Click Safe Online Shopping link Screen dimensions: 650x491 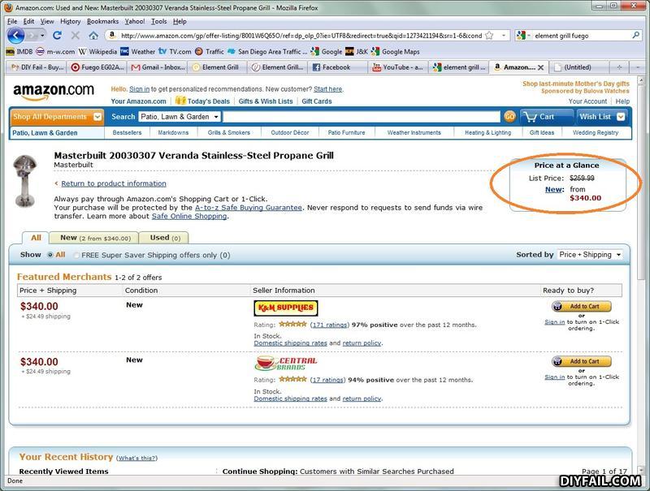(x=189, y=216)
